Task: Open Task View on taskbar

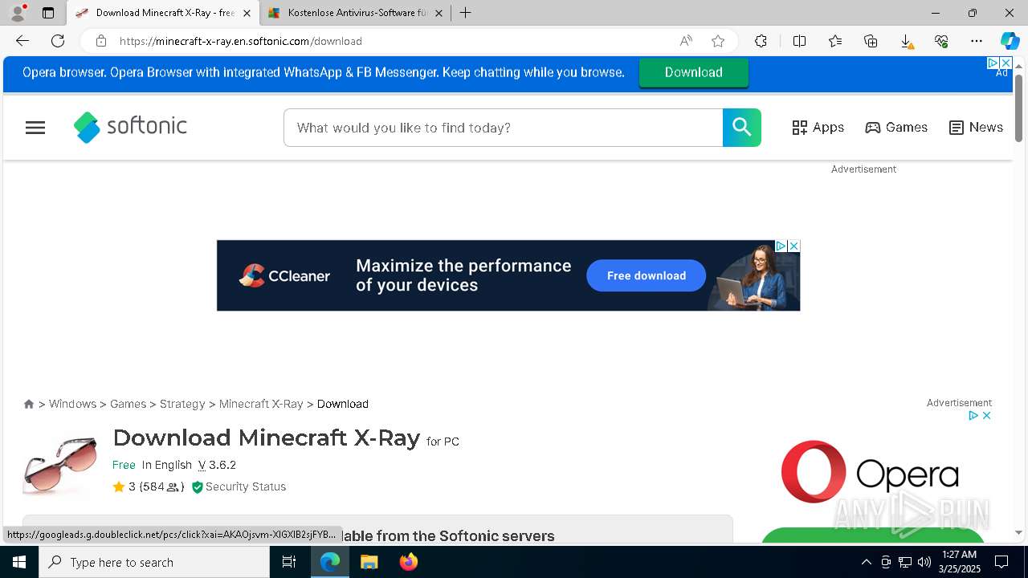Action: pos(289,562)
